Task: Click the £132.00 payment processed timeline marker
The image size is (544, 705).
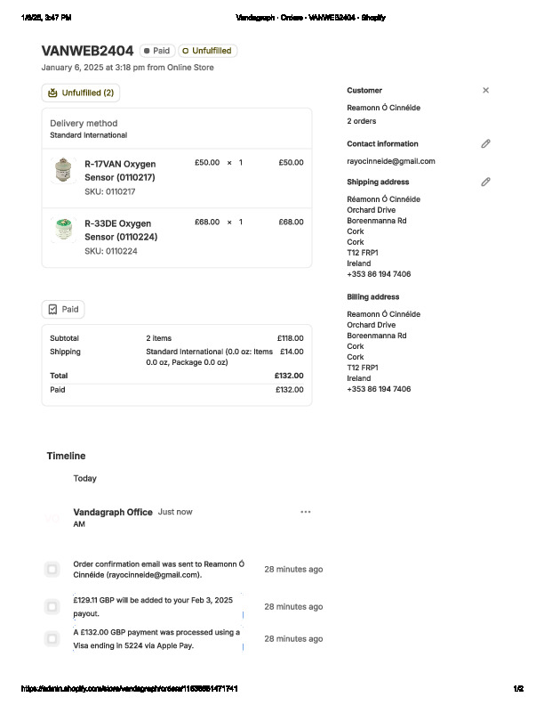Action: pyautogui.click(x=52, y=638)
